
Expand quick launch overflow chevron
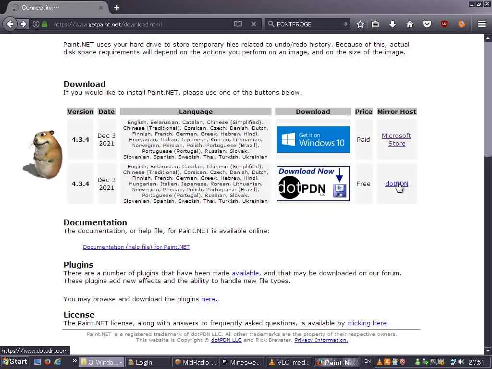point(74,361)
